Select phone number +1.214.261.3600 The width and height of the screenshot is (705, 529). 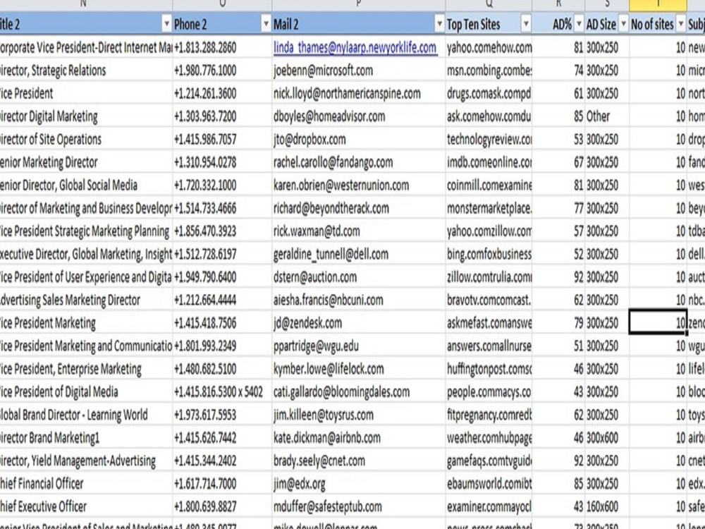(222, 93)
